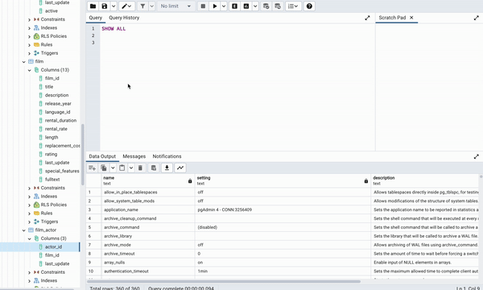Viewport: 483px width, 290px height.
Task: Click the Rollback transaction icon
Action: pyautogui.click(x=278, y=6)
